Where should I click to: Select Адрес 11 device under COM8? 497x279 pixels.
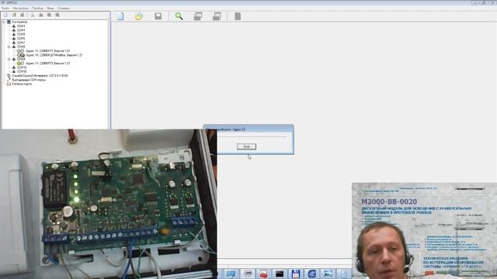click(47, 50)
